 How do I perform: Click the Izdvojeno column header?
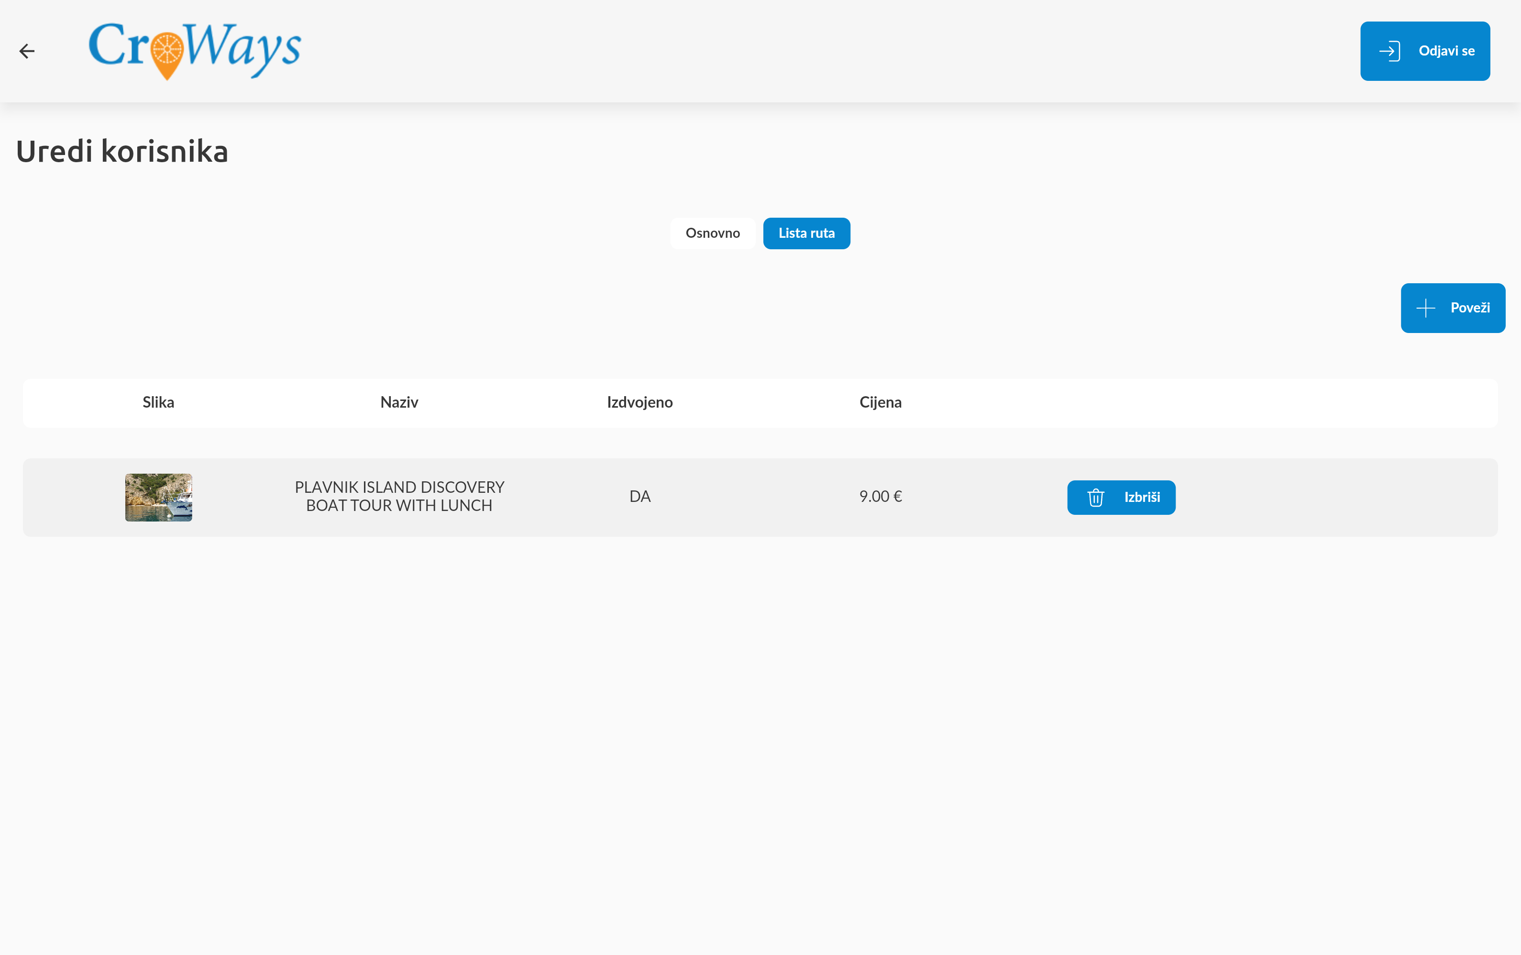pyautogui.click(x=639, y=403)
